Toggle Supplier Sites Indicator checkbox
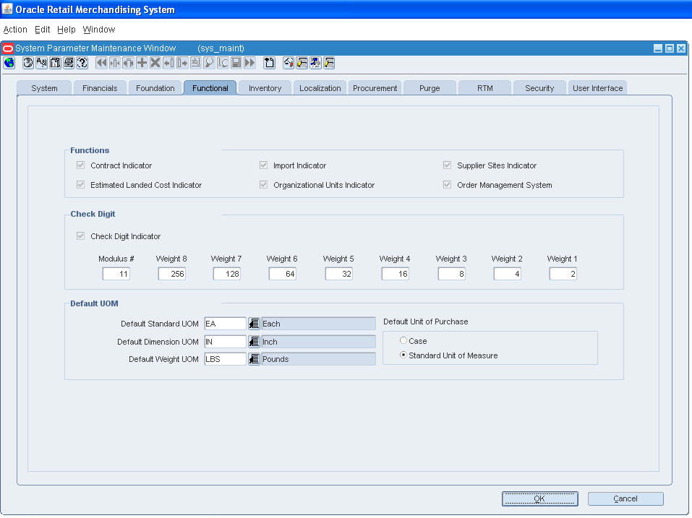 (447, 165)
